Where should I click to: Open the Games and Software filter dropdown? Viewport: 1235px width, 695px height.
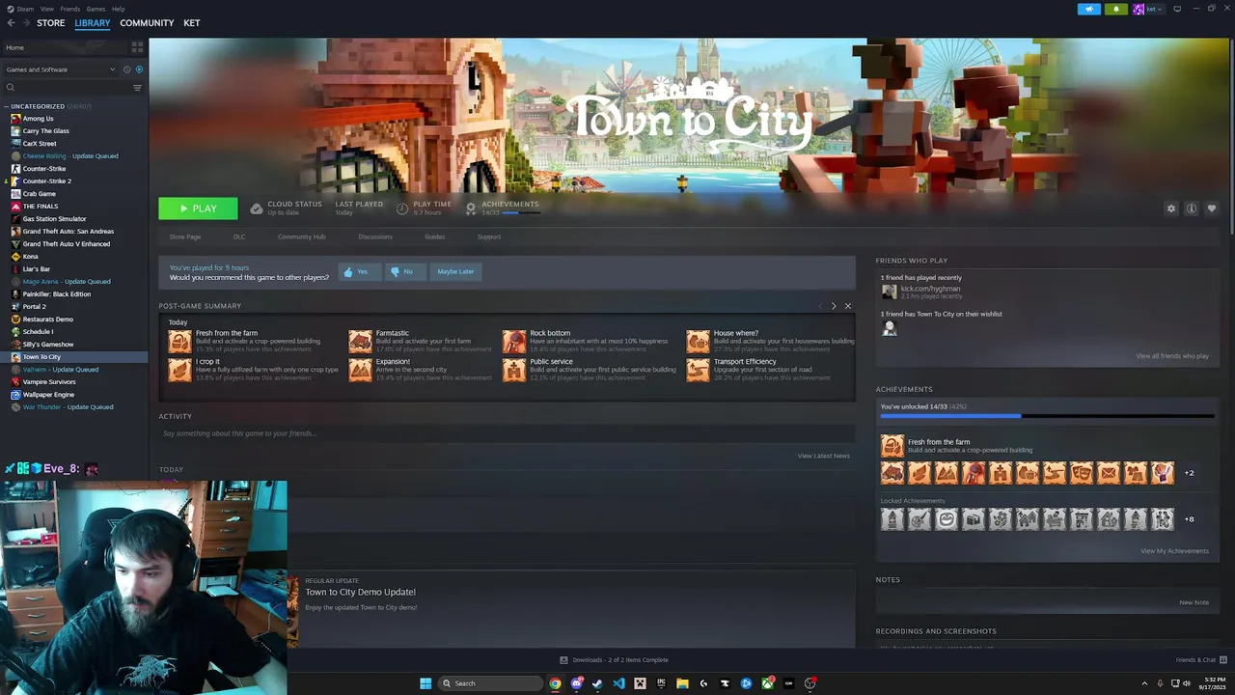click(60, 69)
